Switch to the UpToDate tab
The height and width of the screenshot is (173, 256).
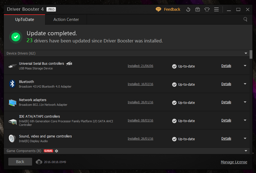tap(24, 20)
